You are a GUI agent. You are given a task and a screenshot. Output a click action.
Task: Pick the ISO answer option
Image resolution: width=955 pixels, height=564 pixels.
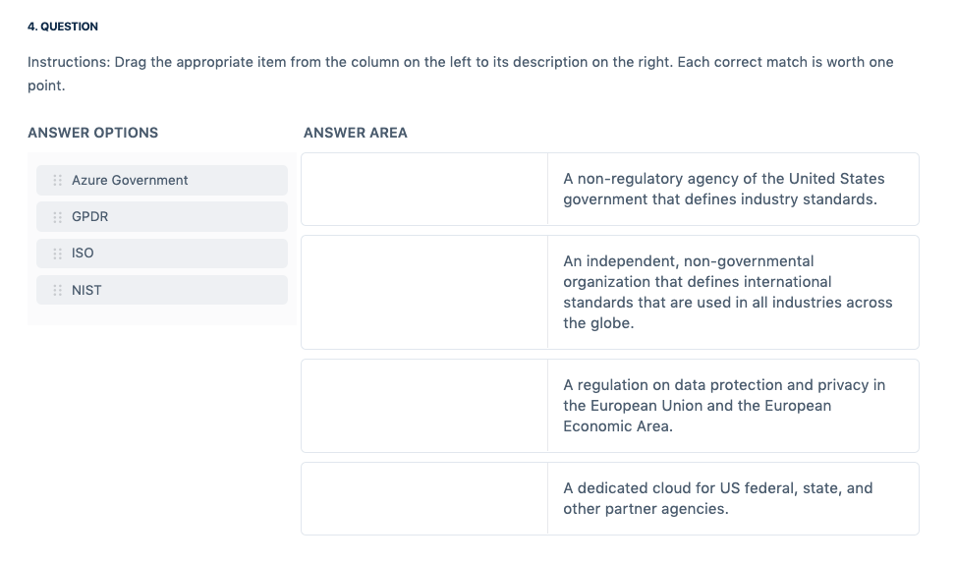(162, 253)
